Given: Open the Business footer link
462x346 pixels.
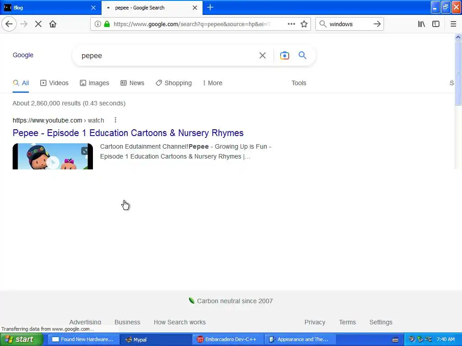Looking at the screenshot, I should click(x=127, y=322).
